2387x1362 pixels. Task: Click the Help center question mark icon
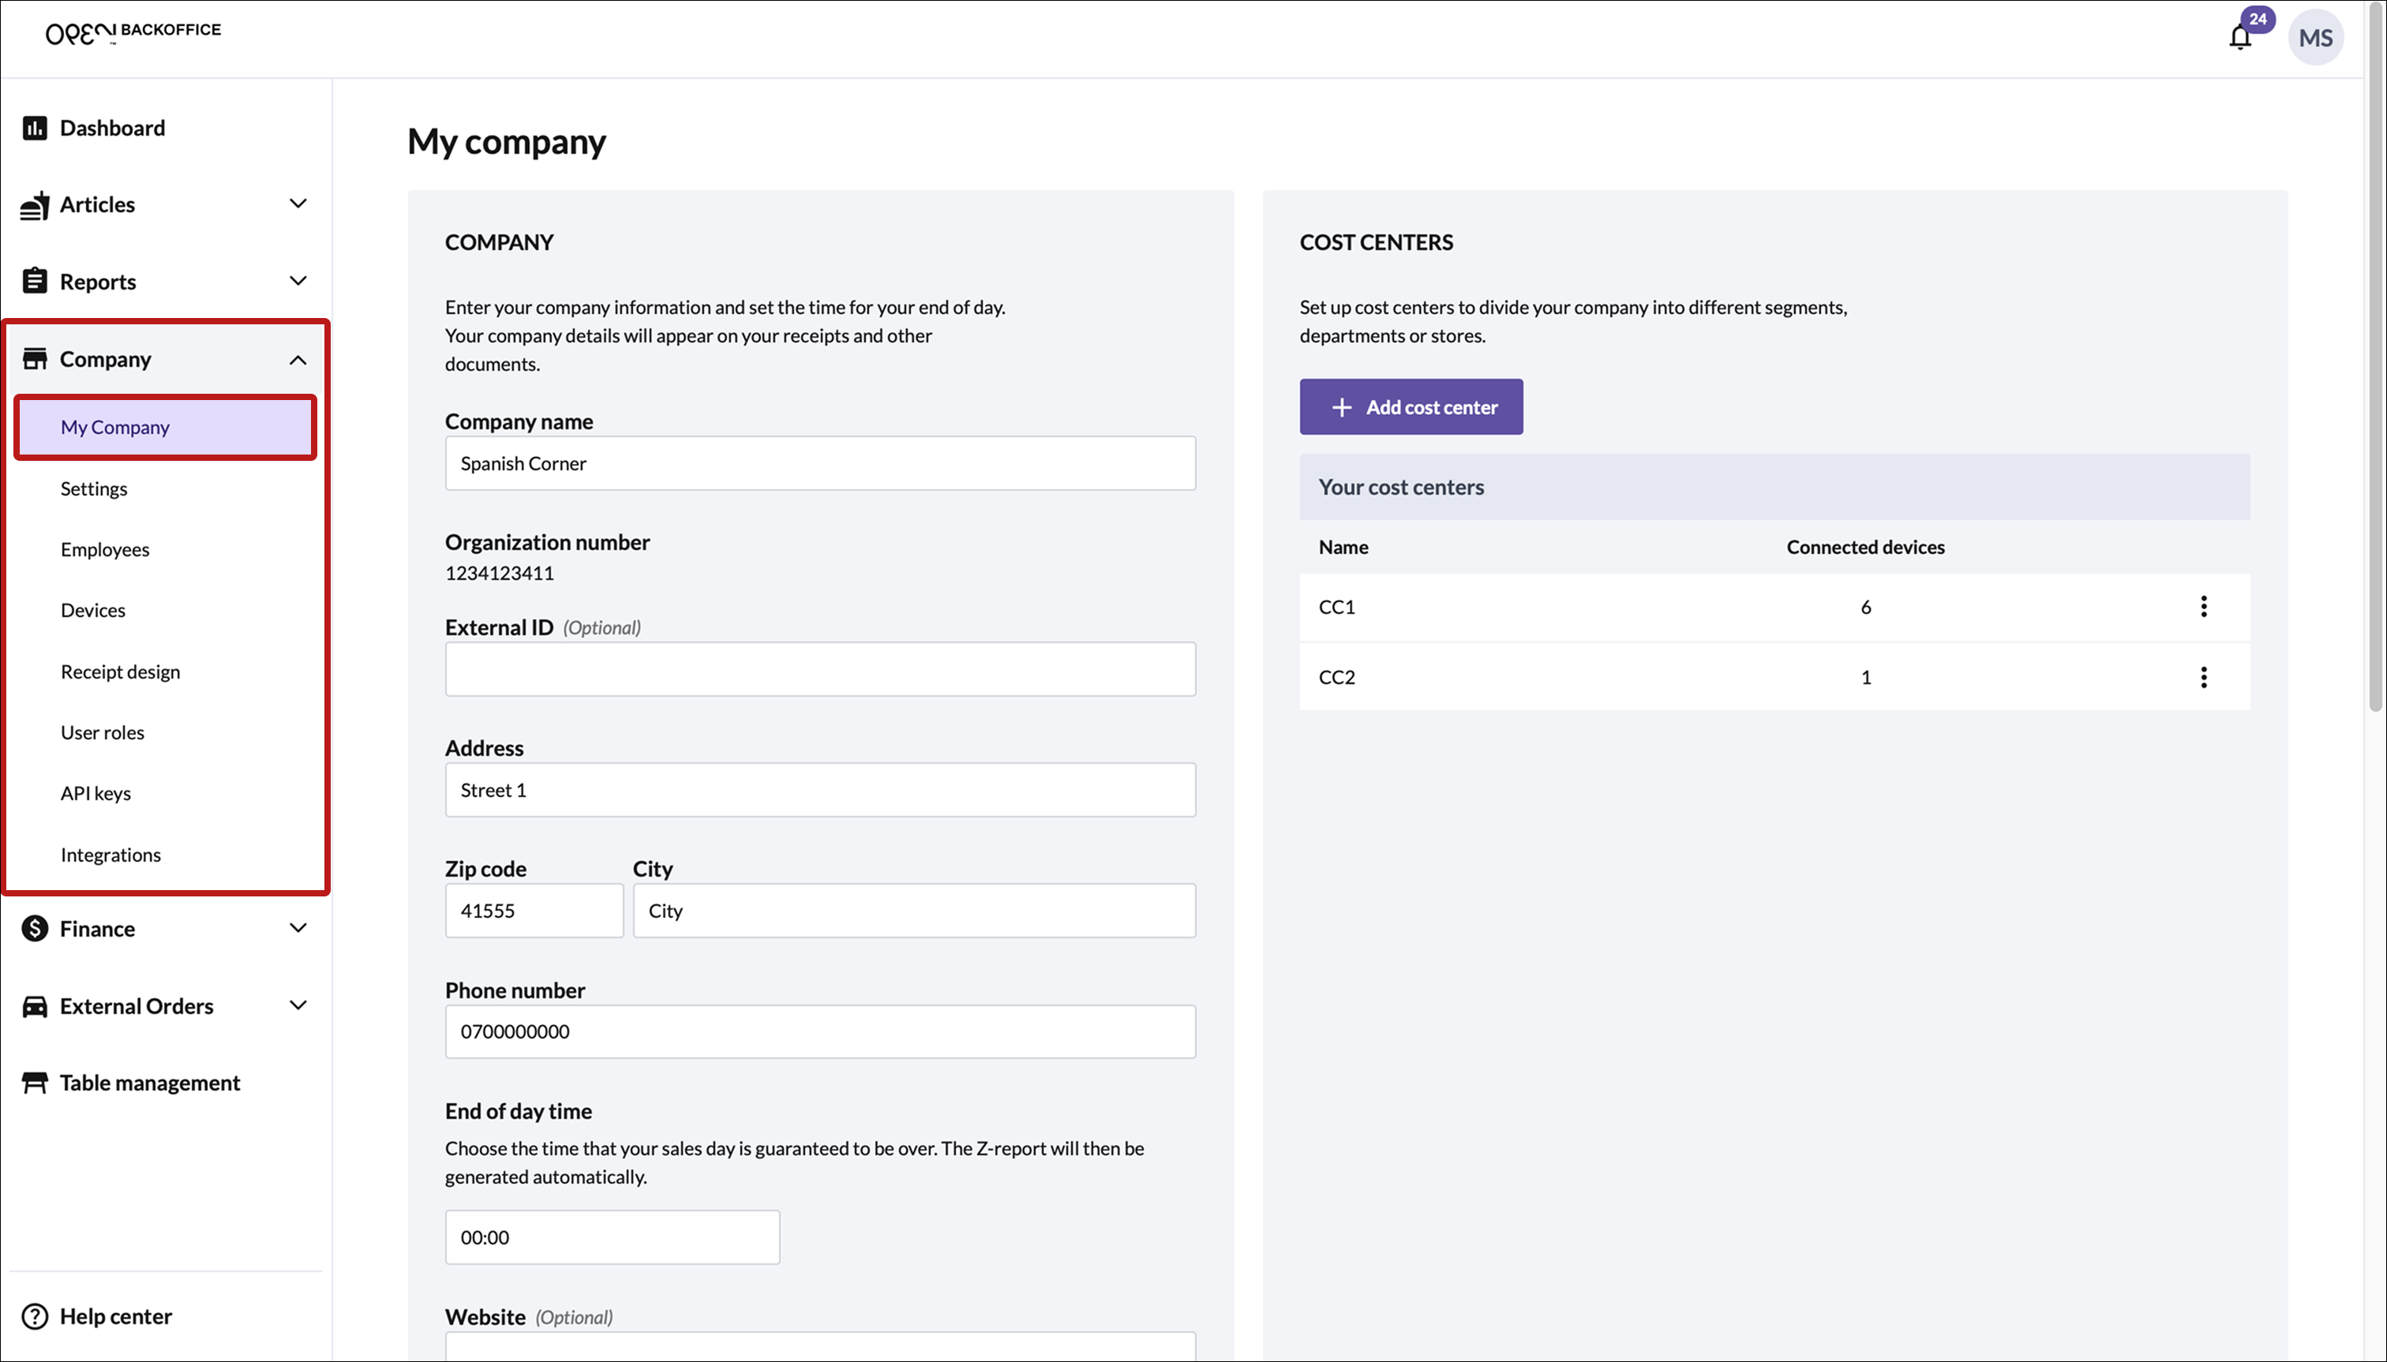(35, 1316)
